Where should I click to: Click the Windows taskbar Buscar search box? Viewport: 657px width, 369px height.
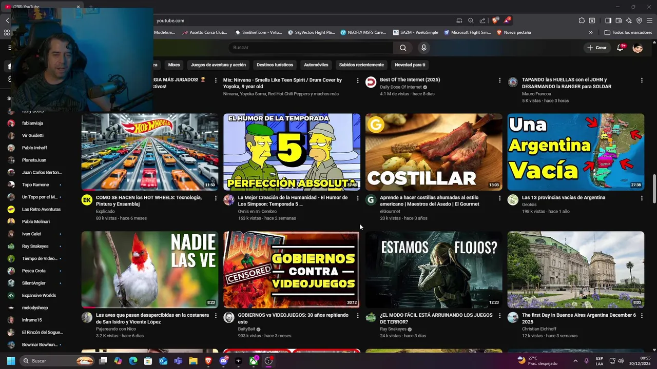click(57, 361)
